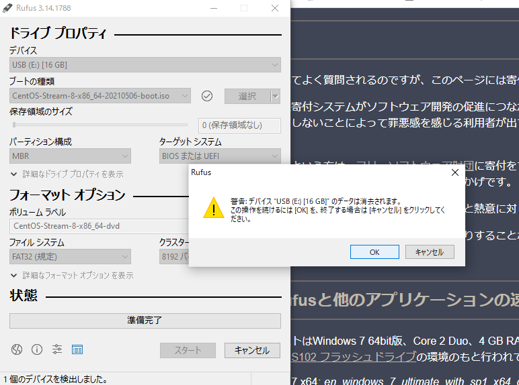The image size is (519, 385).
Task: Click the yellow warning triangle icon
Action: coord(214,208)
